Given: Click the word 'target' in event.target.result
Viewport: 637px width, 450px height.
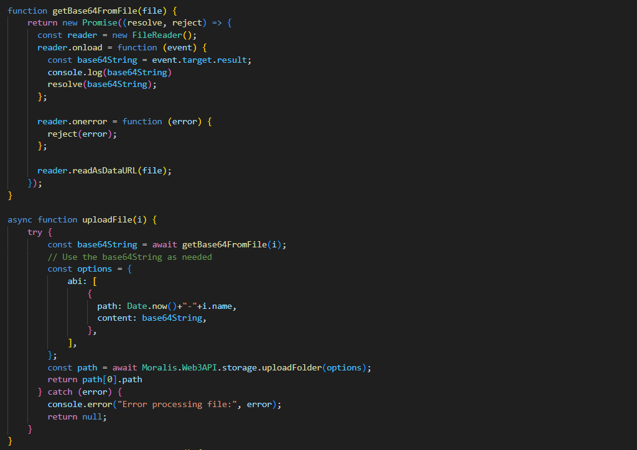Looking at the screenshot, I should [x=197, y=60].
